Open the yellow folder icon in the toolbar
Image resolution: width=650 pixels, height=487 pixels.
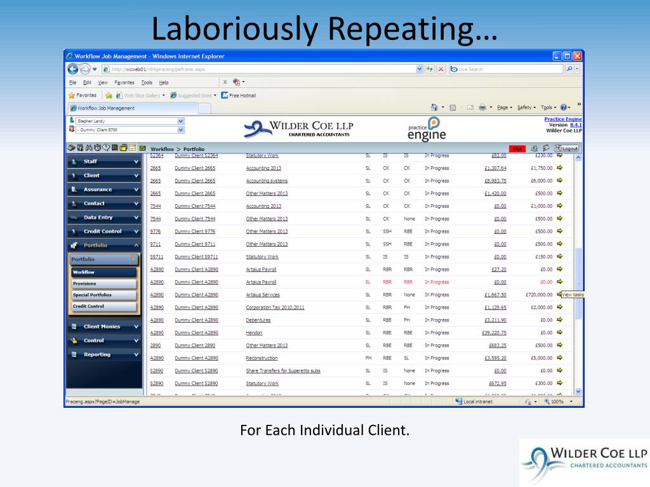[x=124, y=148]
